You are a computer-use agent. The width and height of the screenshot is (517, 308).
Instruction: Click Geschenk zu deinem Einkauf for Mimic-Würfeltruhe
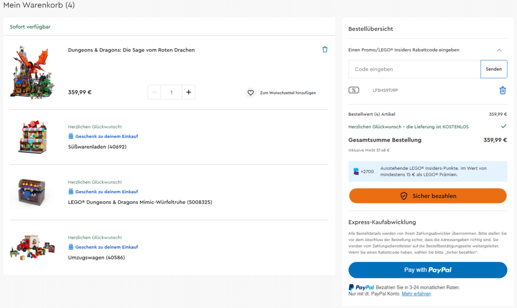click(107, 191)
